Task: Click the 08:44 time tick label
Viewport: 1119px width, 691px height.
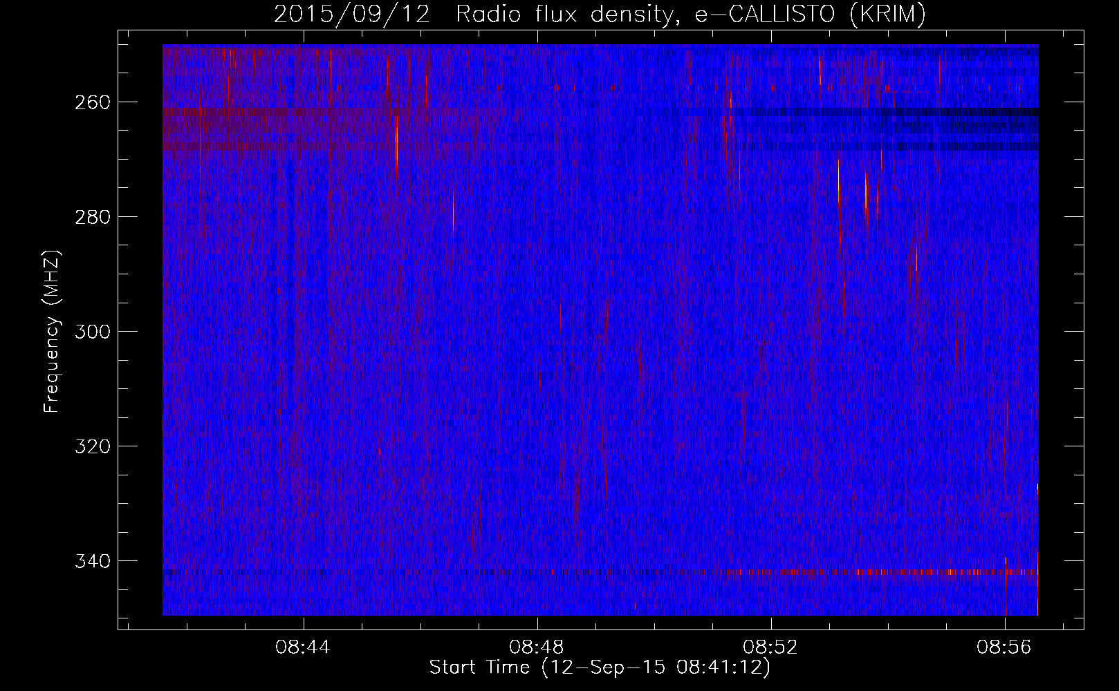Action: (x=303, y=647)
